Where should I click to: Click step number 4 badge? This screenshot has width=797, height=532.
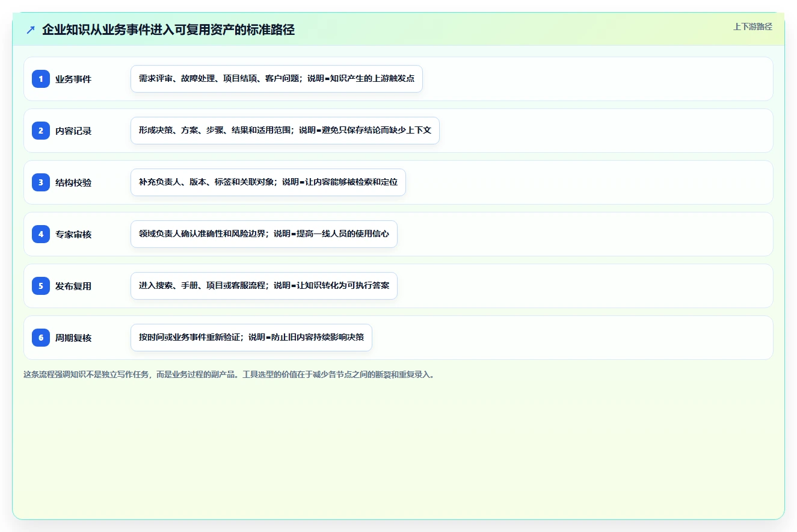click(41, 234)
